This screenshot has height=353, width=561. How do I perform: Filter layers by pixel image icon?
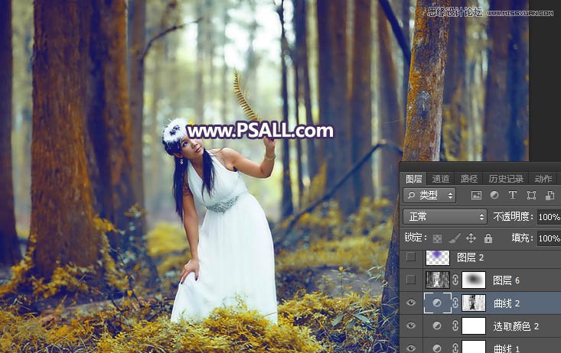click(476, 195)
